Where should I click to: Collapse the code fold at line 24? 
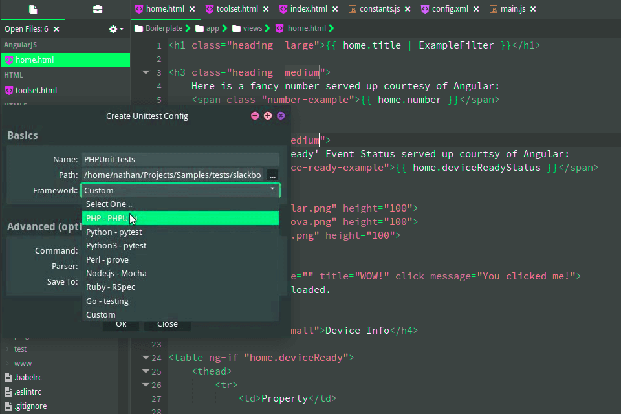[146, 358]
